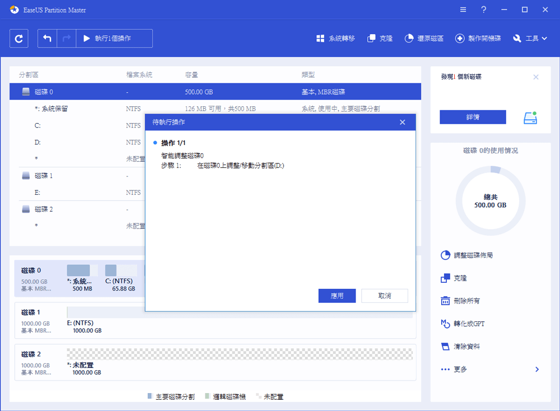Click the refresh disk icon
The height and width of the screenshot is (411, 560).
18,38
